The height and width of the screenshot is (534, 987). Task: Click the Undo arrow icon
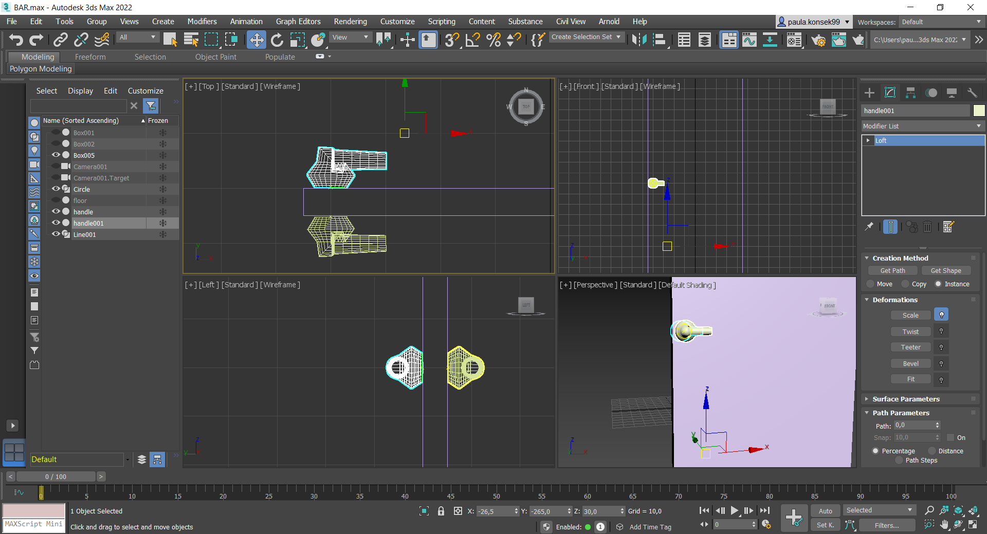[16, 40]
